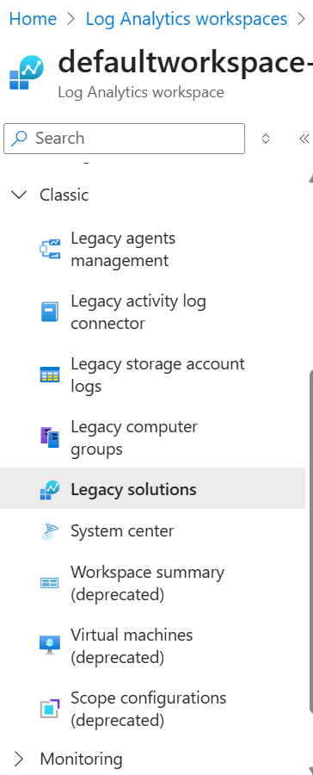Viewport: 313px width, 775px height.
Task: Click the System center icon
Action: pyautogui.click(x=49, y=531)
